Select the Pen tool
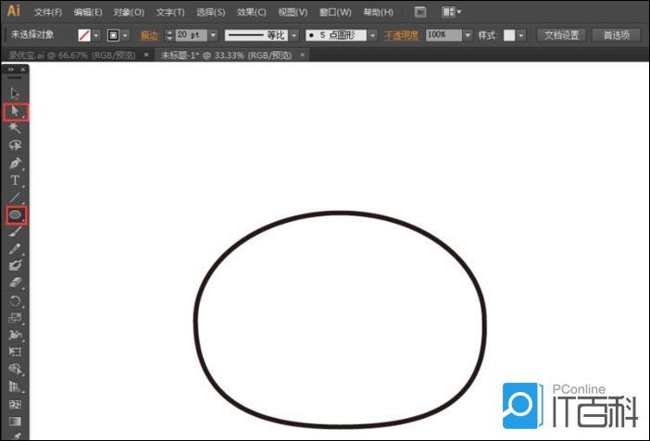 click(x=15, y=163)
